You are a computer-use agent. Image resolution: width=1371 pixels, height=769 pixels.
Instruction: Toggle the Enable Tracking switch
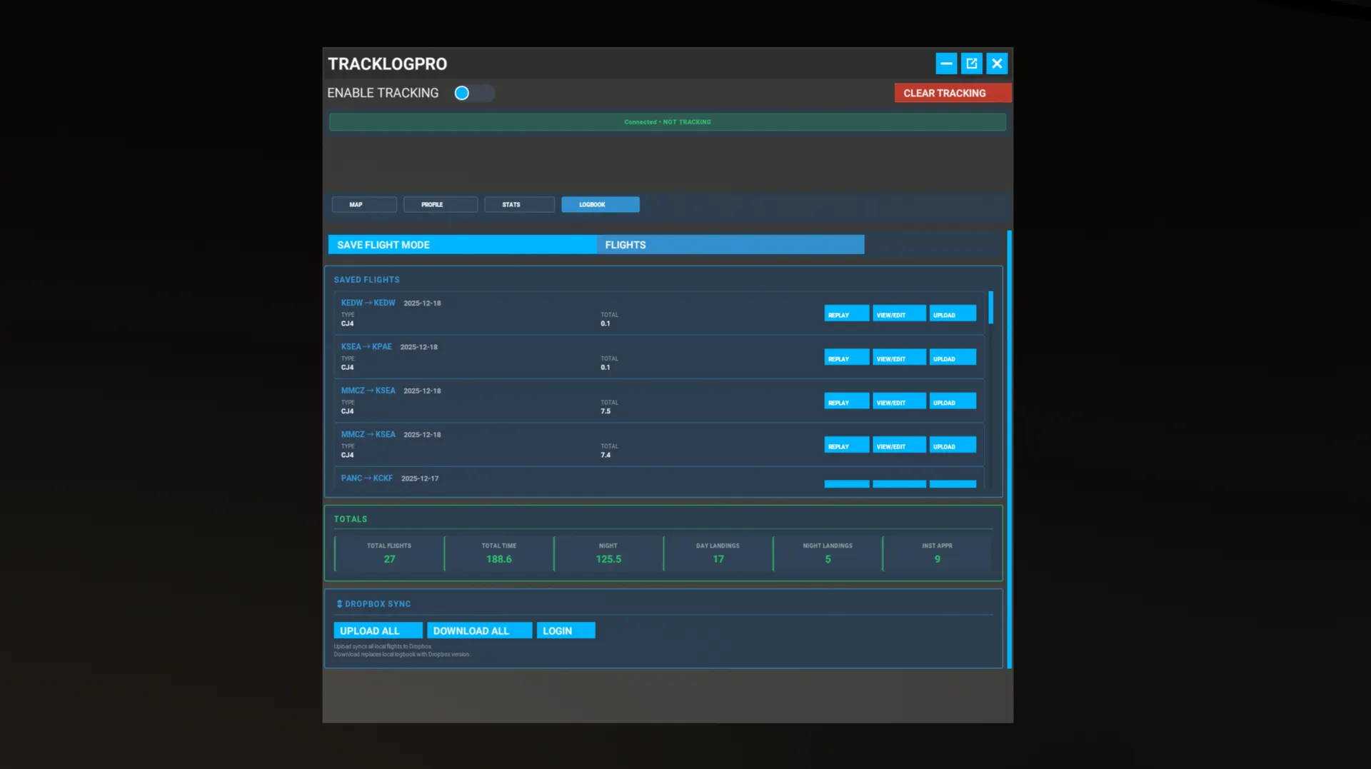(x=473, y=93)
